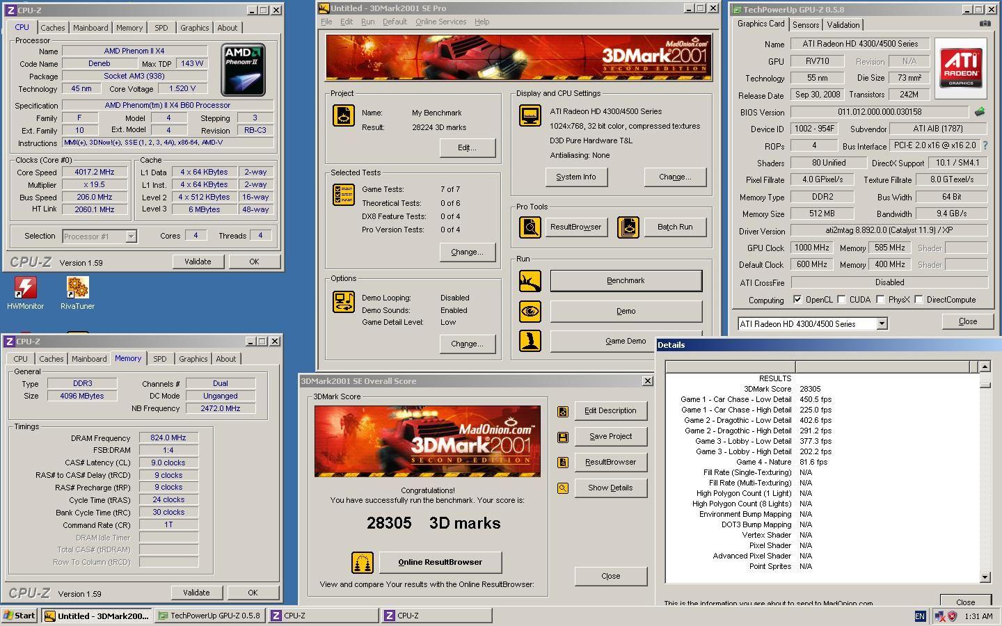Switch to SPD tab in bottom CPU-Z window
Image resolution: width=1002 pixels, height=626 pixels.
pyautogui.click(x=160, y=359)
